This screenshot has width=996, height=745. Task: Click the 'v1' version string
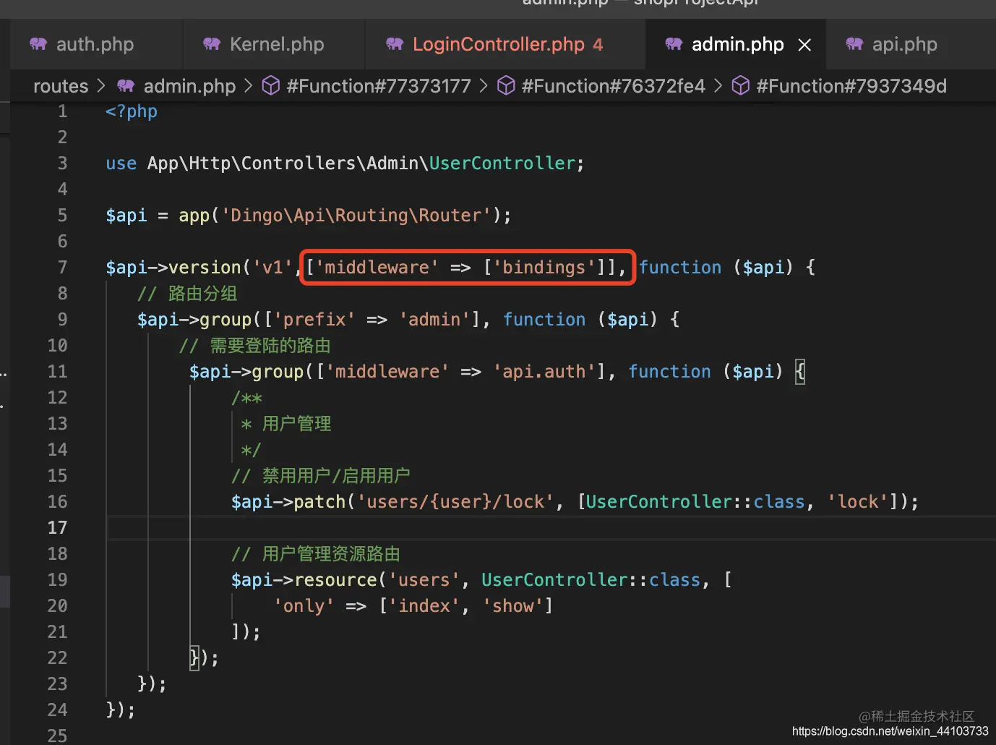click(x=272, y=268)
